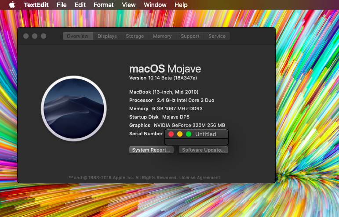
Task: Minimize the Untitled window with yellow button
Action: [x=180, y=134]
